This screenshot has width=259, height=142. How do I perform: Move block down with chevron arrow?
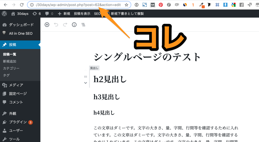[85, 83]
